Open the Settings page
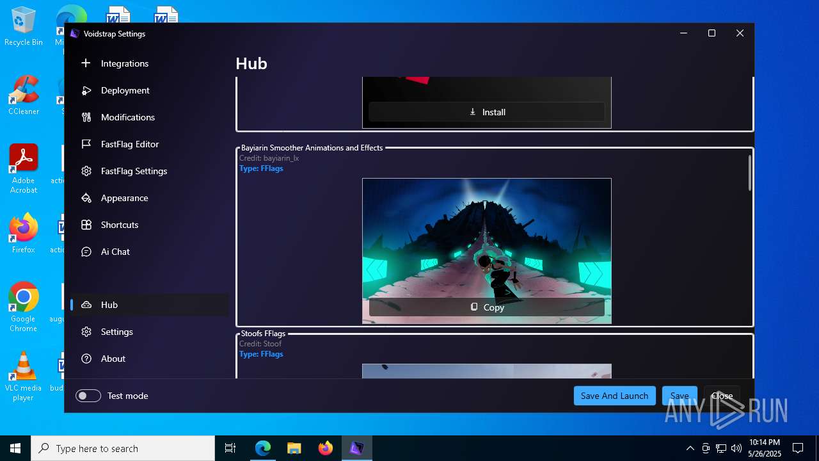Image resolution: width=819 pixels, height=461 pixels. click(149, 332)
